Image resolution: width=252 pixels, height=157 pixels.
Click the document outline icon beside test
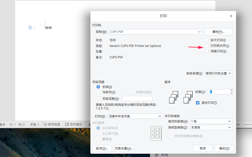point(30,28)
